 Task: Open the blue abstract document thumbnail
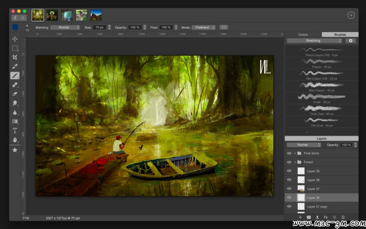click(67, 15)
